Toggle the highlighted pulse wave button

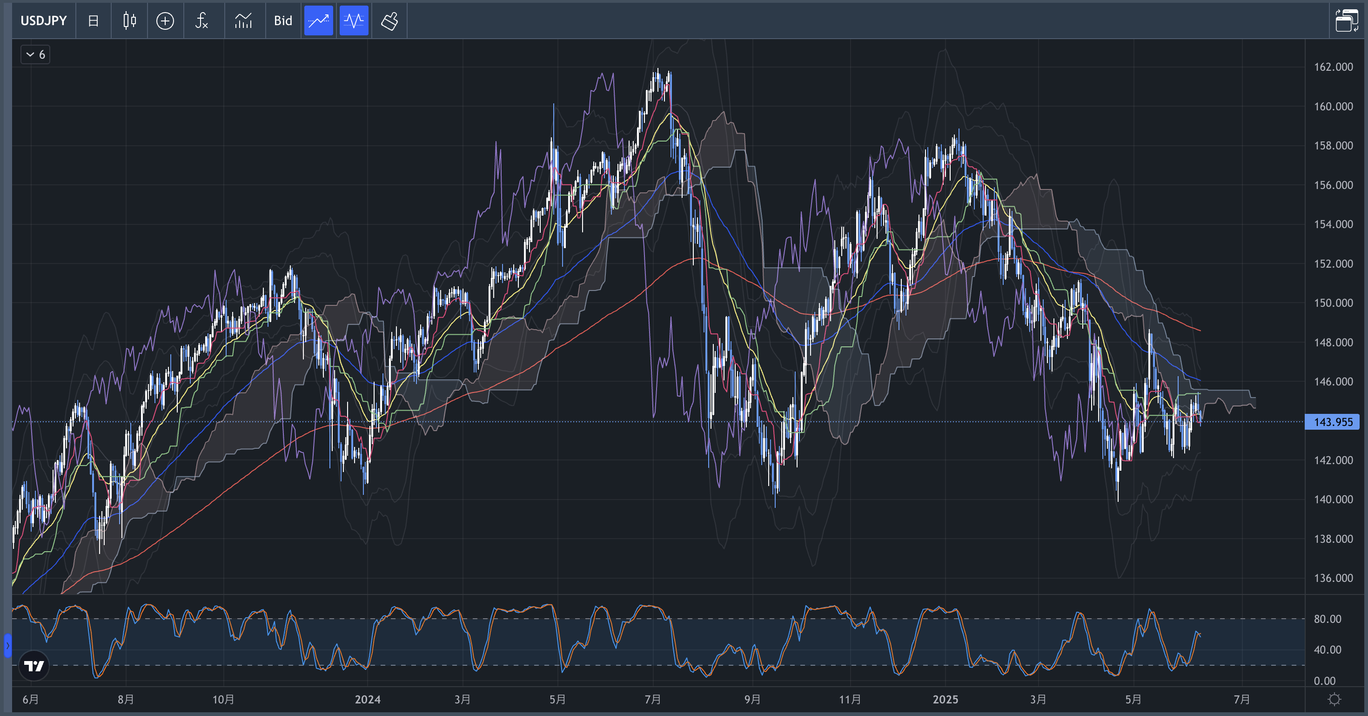354,20
